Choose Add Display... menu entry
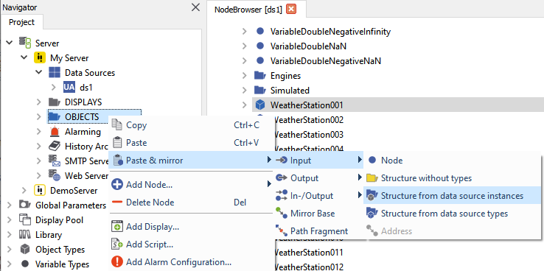The height and width of the screenshot is (271, 544). click(192, 227)
